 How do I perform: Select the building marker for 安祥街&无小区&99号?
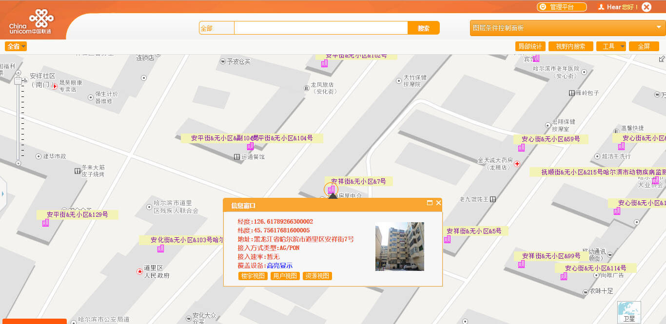click(x=521, y=264)
